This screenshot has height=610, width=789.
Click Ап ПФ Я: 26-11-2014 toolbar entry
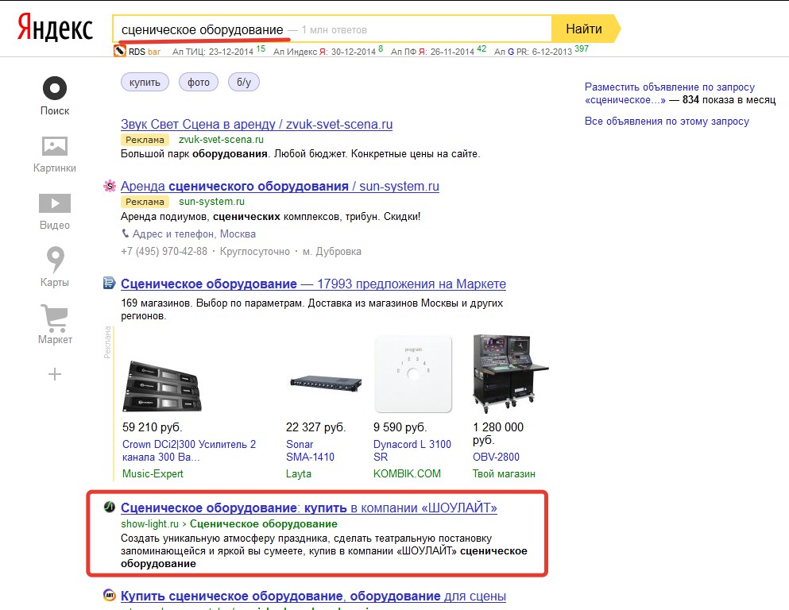point(439,51)
